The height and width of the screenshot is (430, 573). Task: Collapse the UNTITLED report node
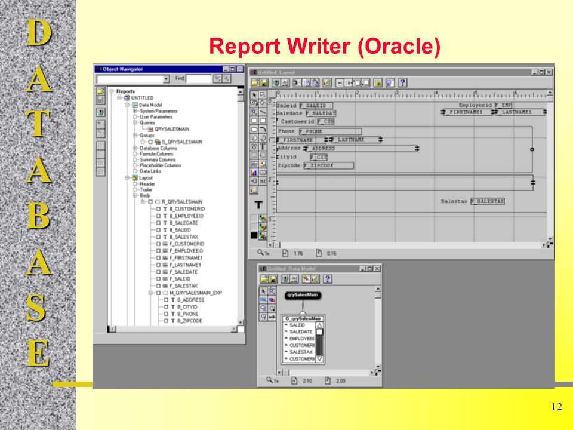click(x=119, y=98)
